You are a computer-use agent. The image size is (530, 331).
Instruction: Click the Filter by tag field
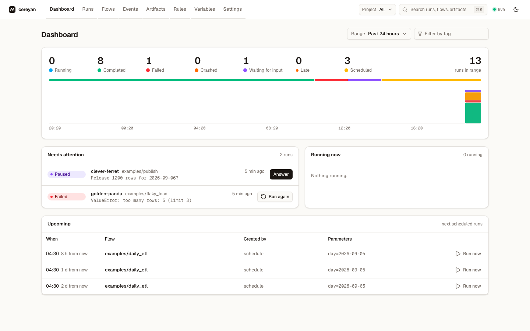point(451,34)
